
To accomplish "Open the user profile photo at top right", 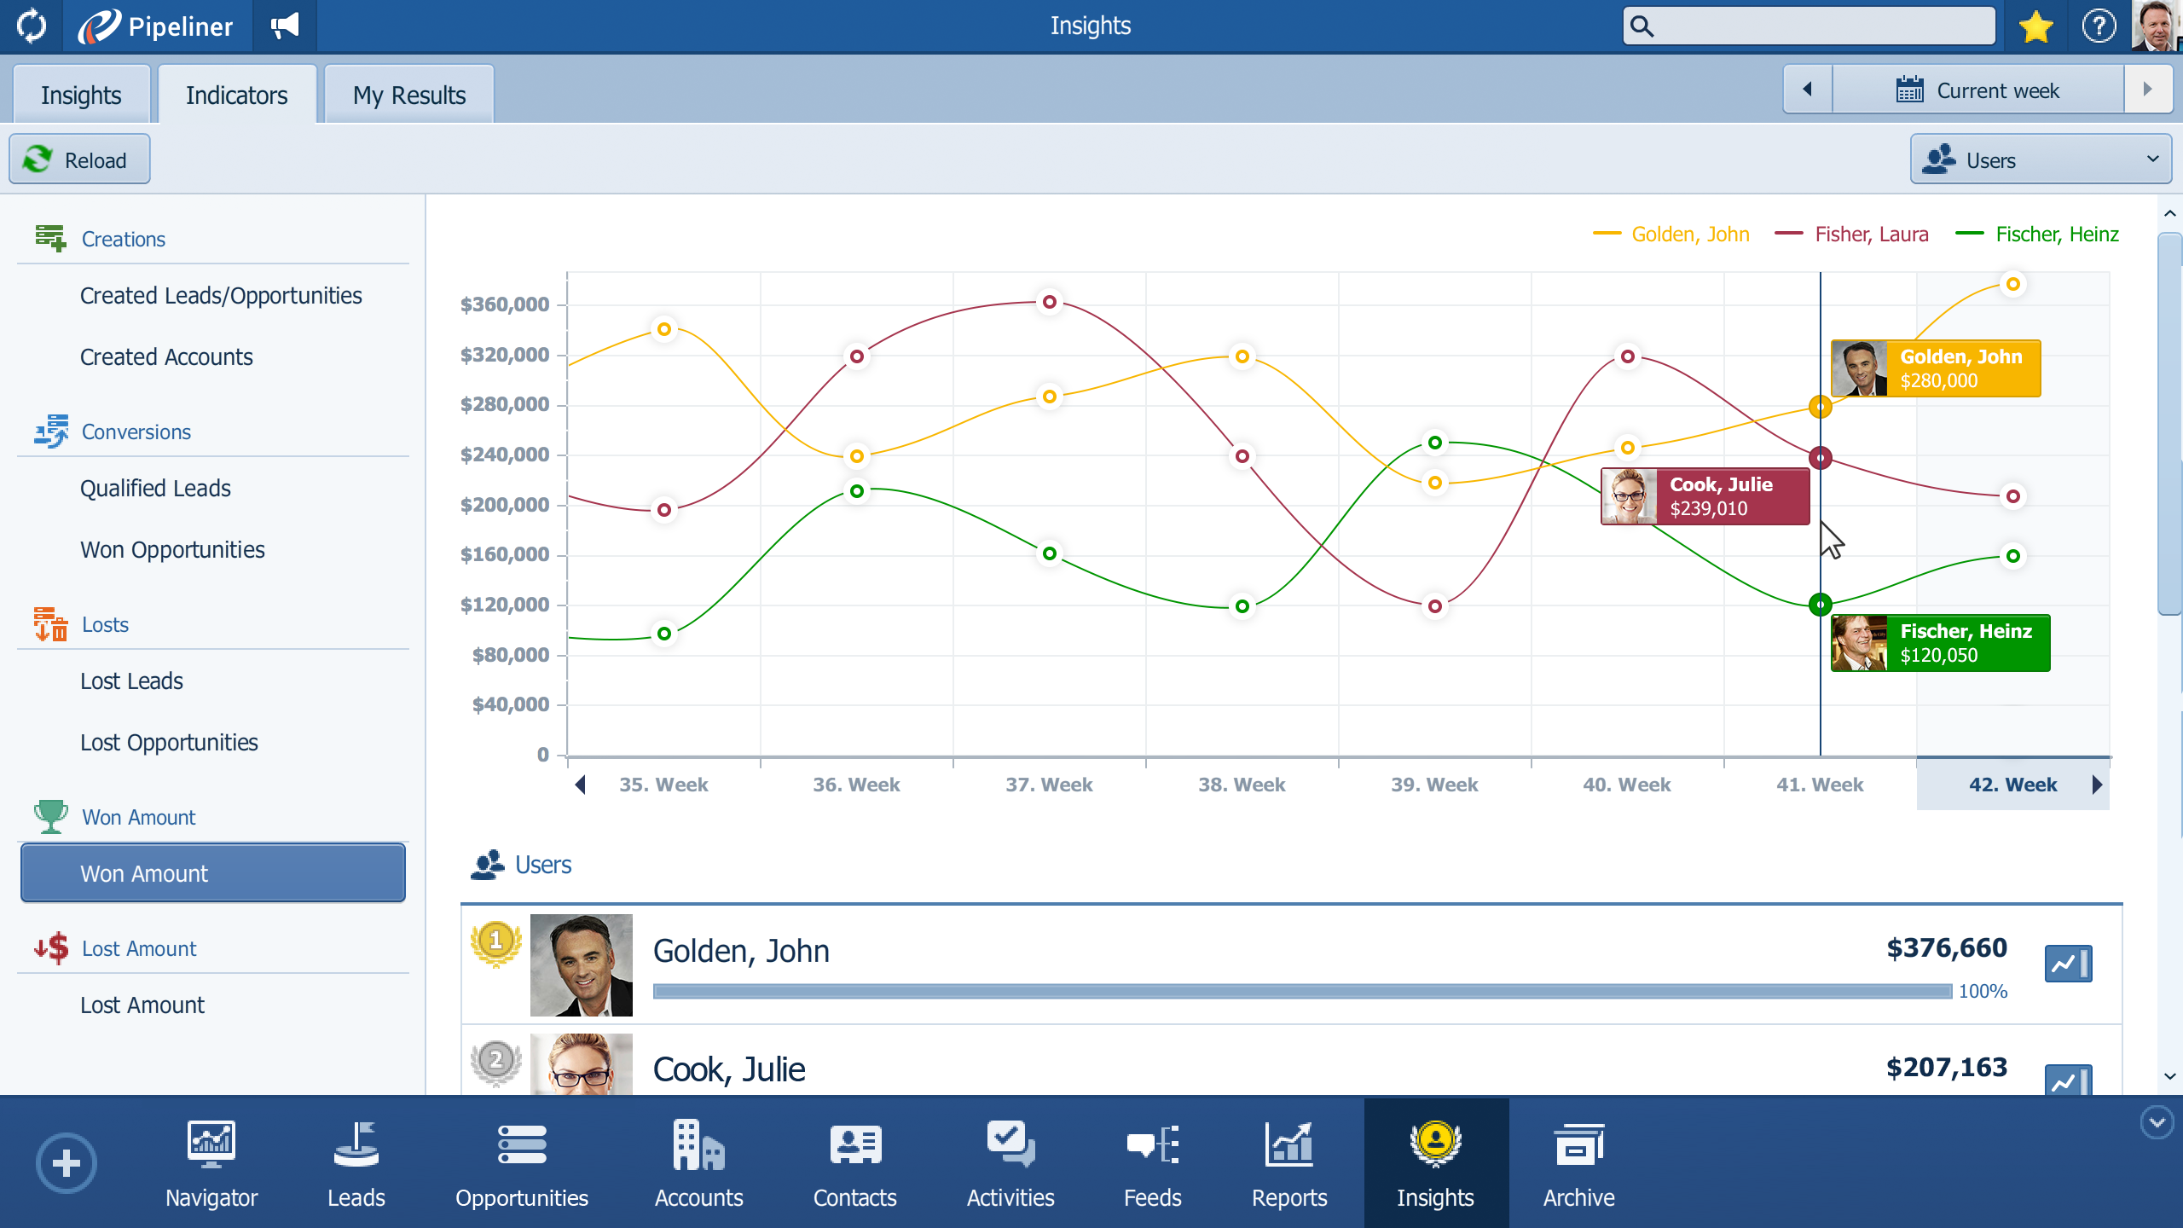I will (2155, 26).
